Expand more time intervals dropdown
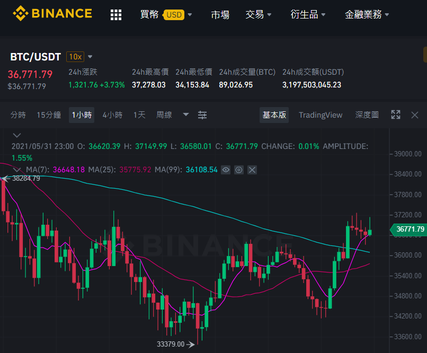Screen dimensions: 427x353 tap(186, 114)
